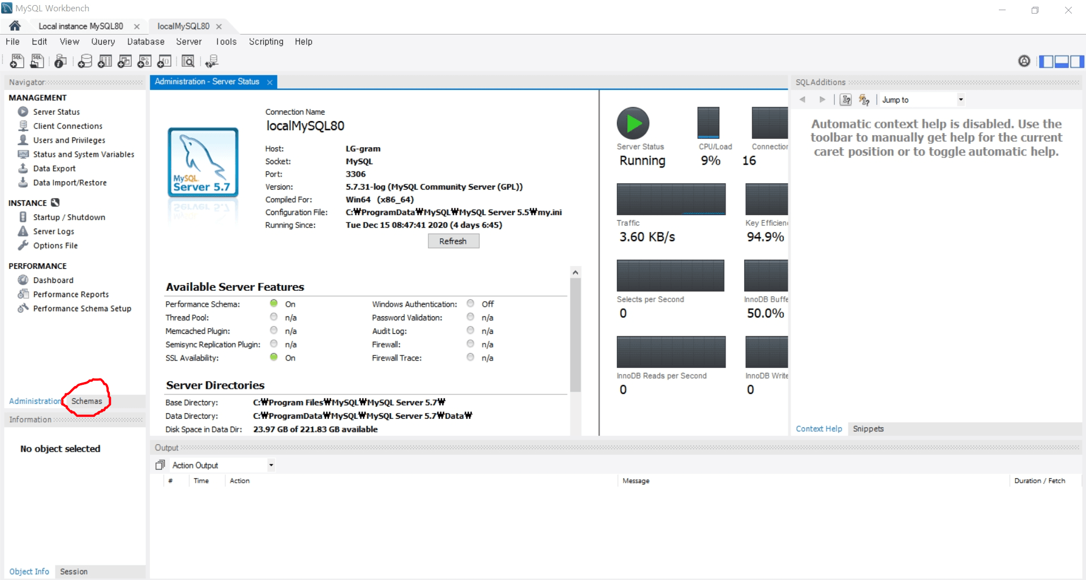Click the Refresh button
Viewport: 1086px width, 580px height.
pyautogui.click(x=453, y=241)
